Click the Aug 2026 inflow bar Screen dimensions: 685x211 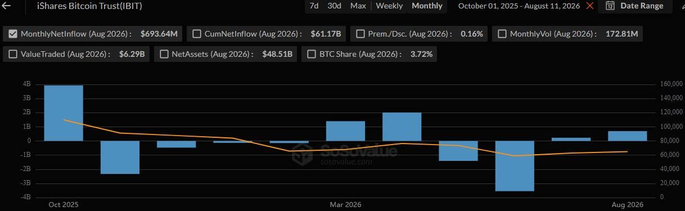628,136
